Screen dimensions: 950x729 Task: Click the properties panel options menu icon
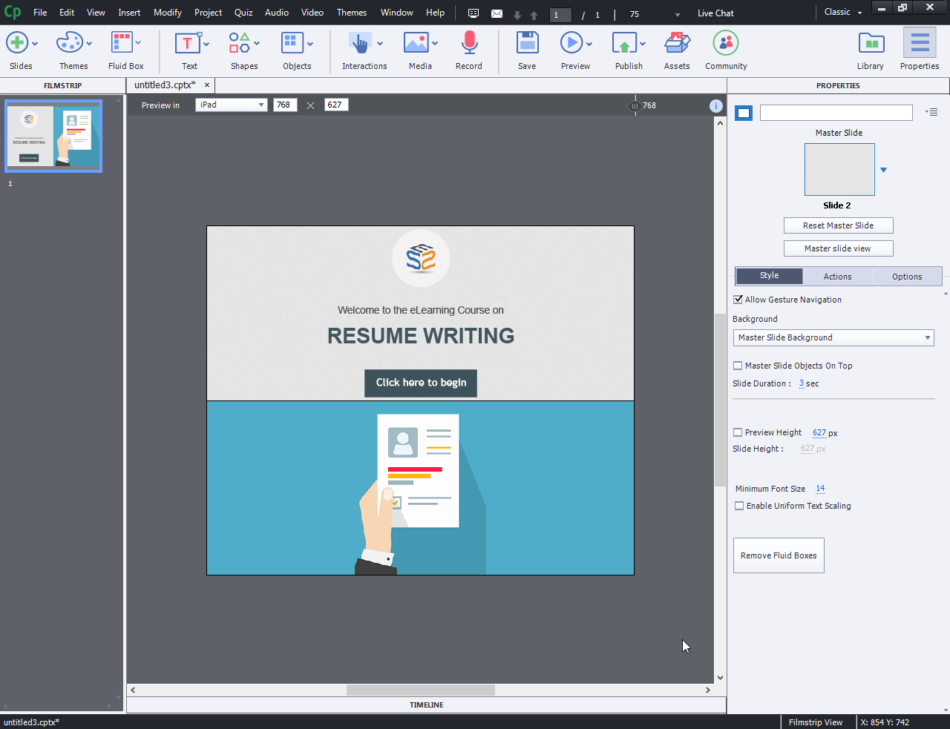coord(931,112)
